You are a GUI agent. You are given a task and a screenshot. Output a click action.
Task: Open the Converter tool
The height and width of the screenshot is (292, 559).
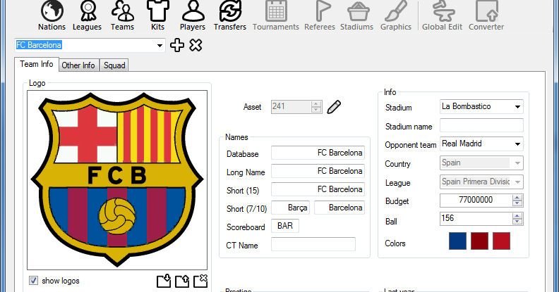point(486,15)
